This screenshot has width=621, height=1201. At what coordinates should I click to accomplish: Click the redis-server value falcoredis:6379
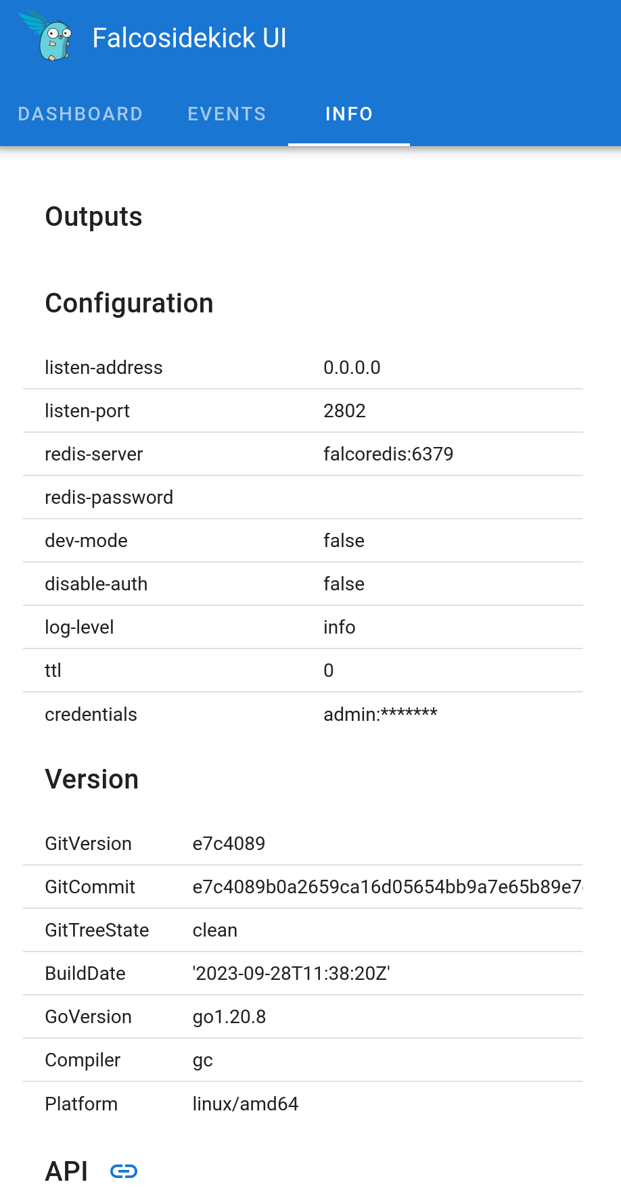tap(388, 454)
